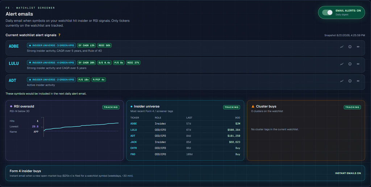Click the Insider Universe 3 Green KPIs badge

(51, 45)
